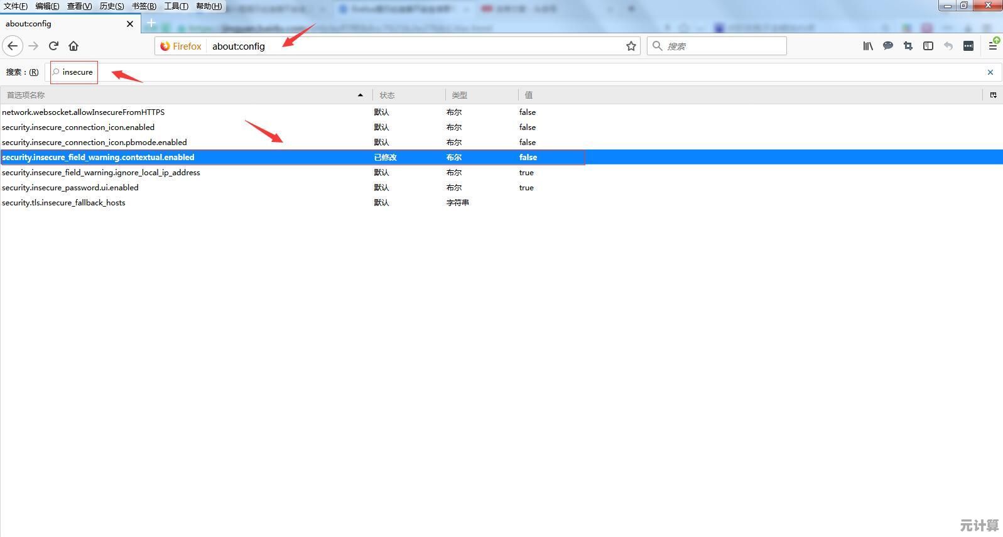1003x537 pixels.
Task: Open a new tab with plus button
Action: 151,23
